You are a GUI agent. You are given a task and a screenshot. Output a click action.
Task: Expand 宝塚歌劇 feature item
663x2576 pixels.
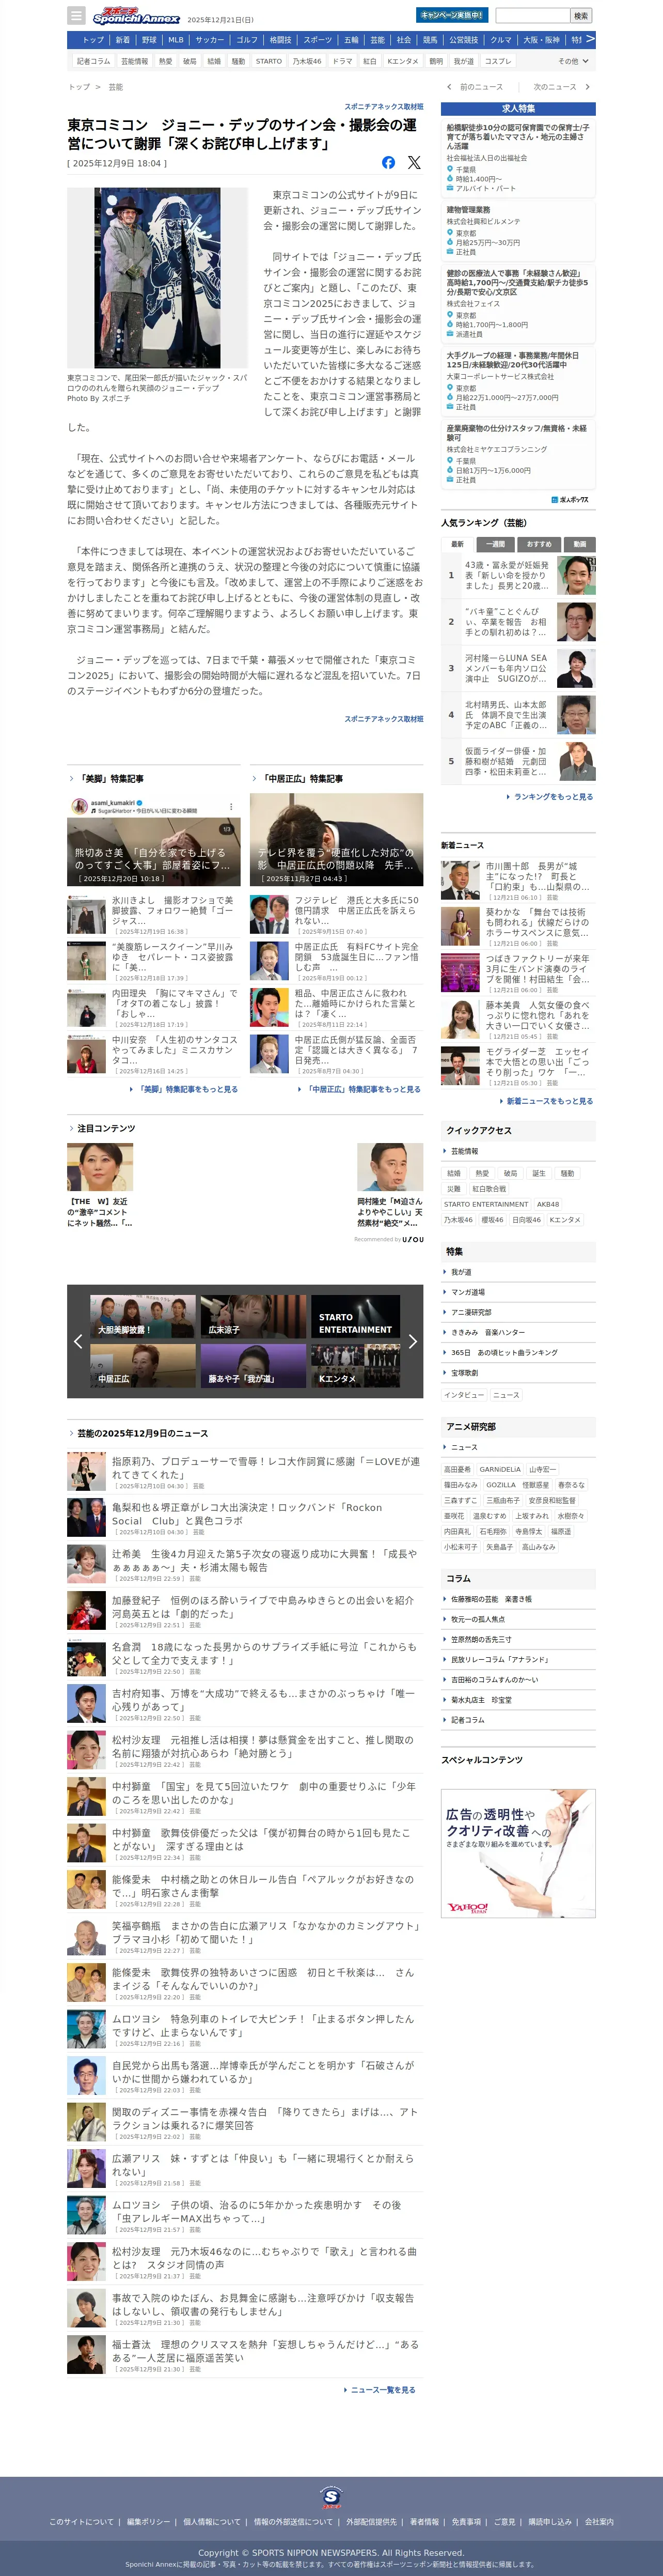[518, 1372]
